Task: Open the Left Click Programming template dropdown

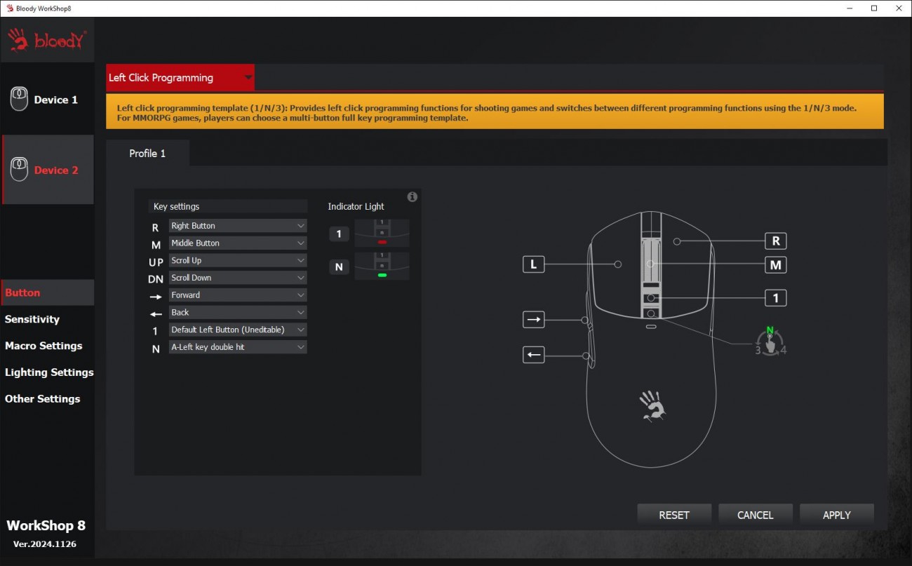Action: click(x=180, y=78)
